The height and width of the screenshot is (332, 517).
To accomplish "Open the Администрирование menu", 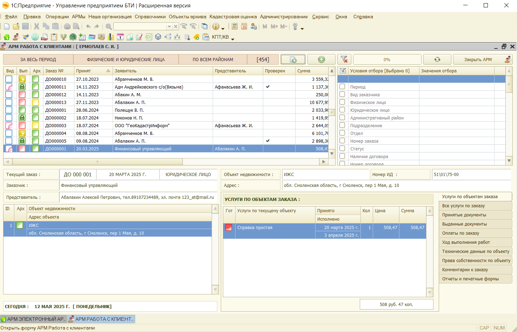I will [284, 17].
